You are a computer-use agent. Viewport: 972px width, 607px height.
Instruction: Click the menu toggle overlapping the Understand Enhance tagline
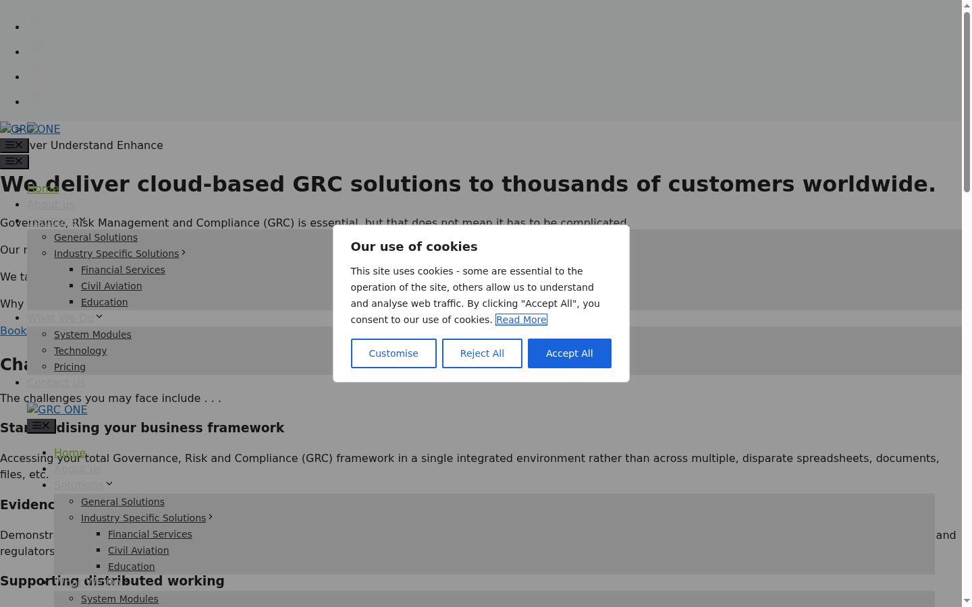pos(14,145)
